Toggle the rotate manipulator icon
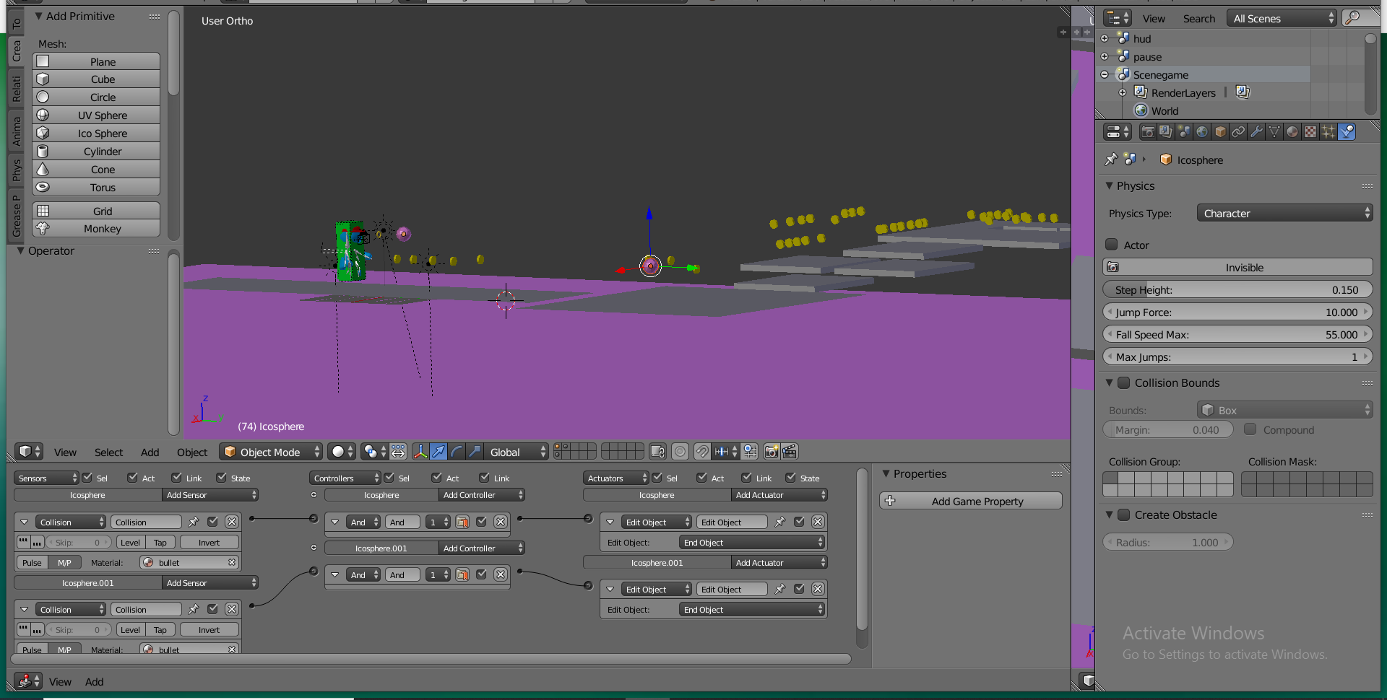The width and height of the screenshot is (1387, 700). coord(457,452)
